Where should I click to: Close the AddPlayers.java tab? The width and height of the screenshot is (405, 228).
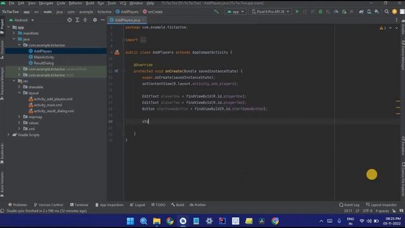[x=144, y=20]
